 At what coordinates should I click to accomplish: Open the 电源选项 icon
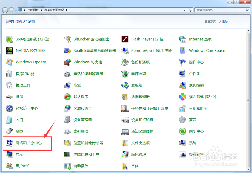click(x=125, y=74)
